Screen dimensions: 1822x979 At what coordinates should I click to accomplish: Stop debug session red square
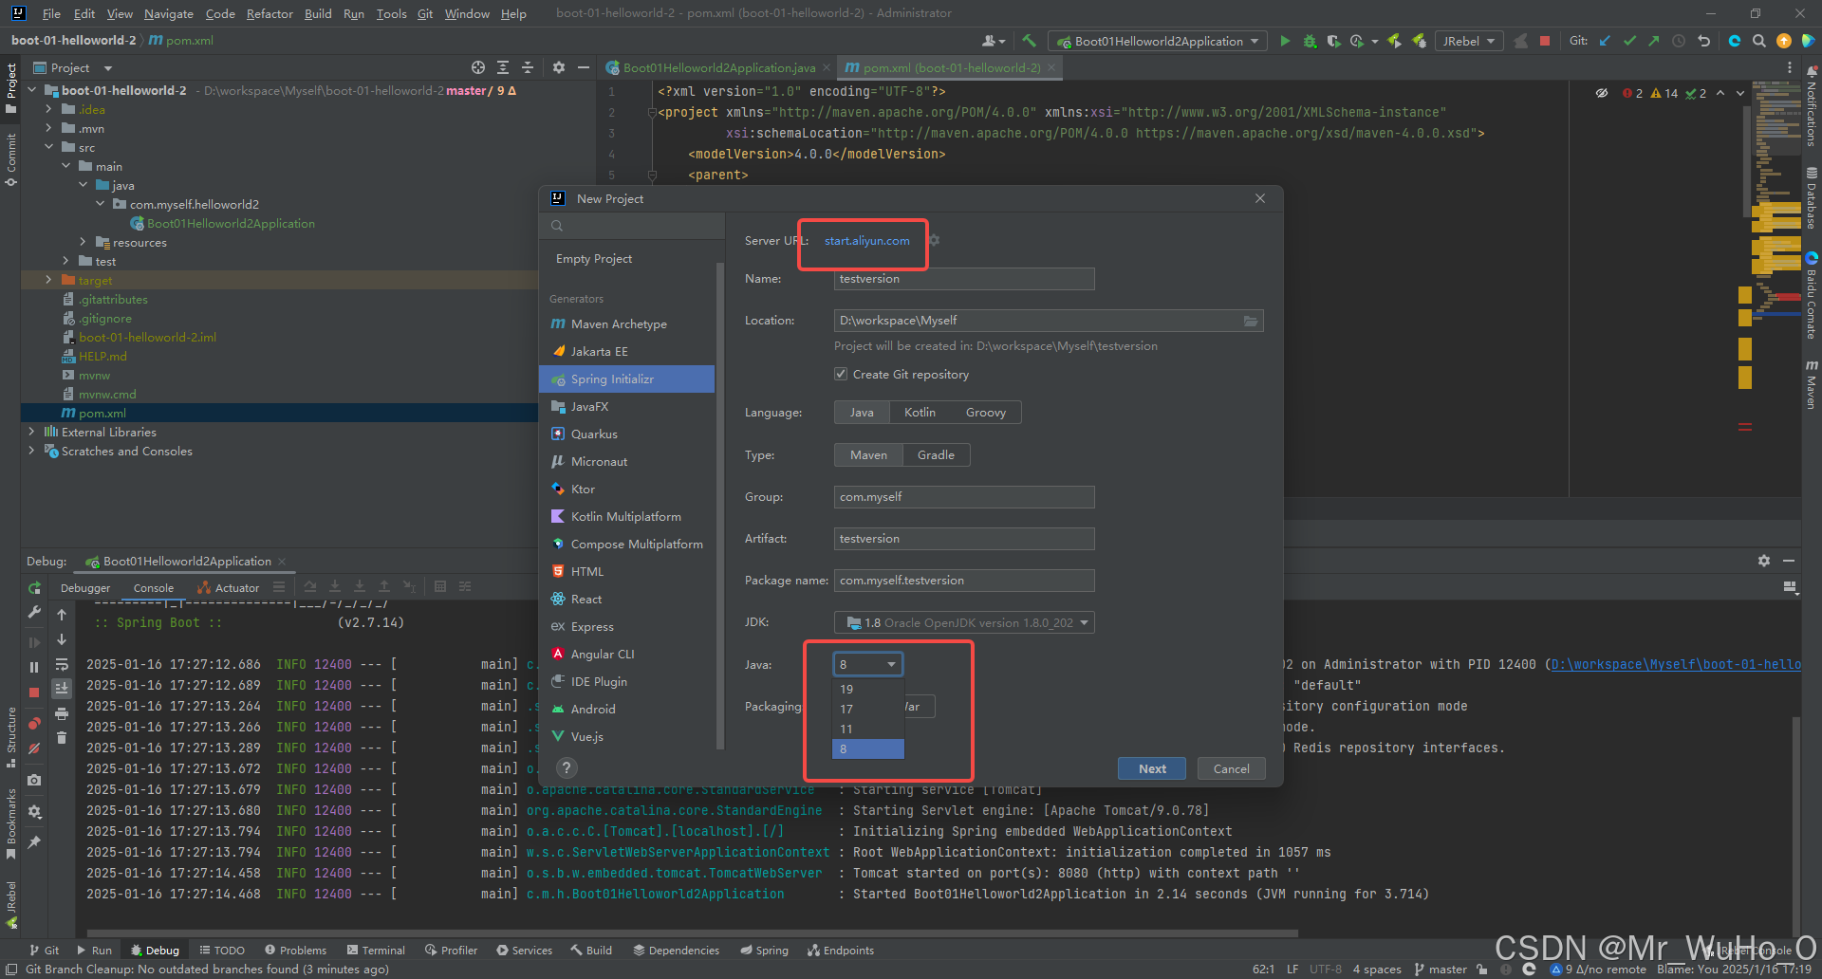click(x=34, y=693)
